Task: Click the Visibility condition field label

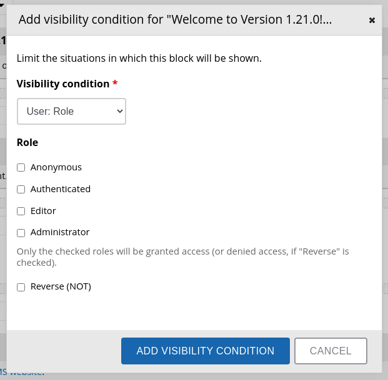Action: (x=63, y=84)
